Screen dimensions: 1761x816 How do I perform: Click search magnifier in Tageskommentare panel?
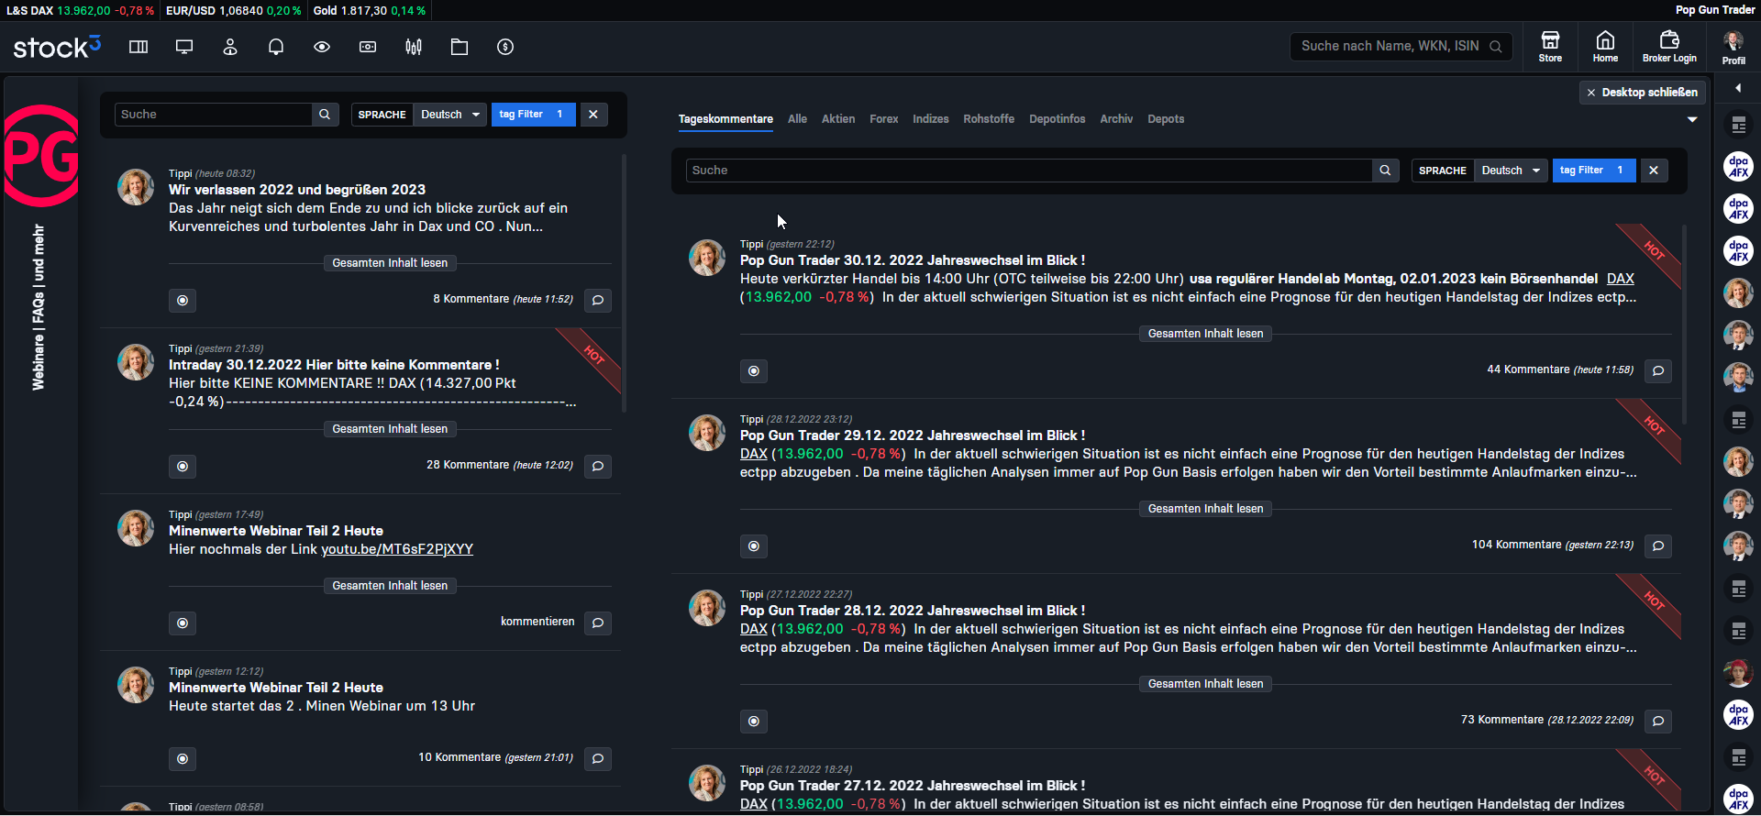click(1385, 171)
